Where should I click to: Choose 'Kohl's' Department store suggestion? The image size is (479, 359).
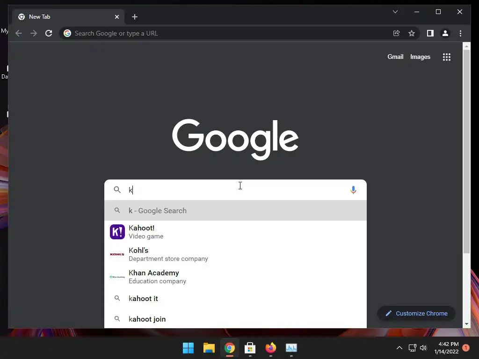(235, 254)
